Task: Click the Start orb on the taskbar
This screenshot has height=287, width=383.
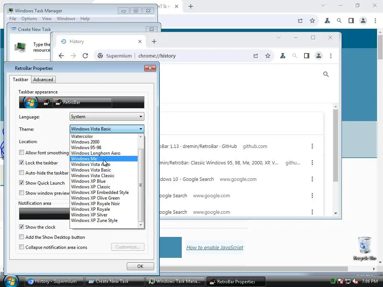Action: [x=11, y=281]
